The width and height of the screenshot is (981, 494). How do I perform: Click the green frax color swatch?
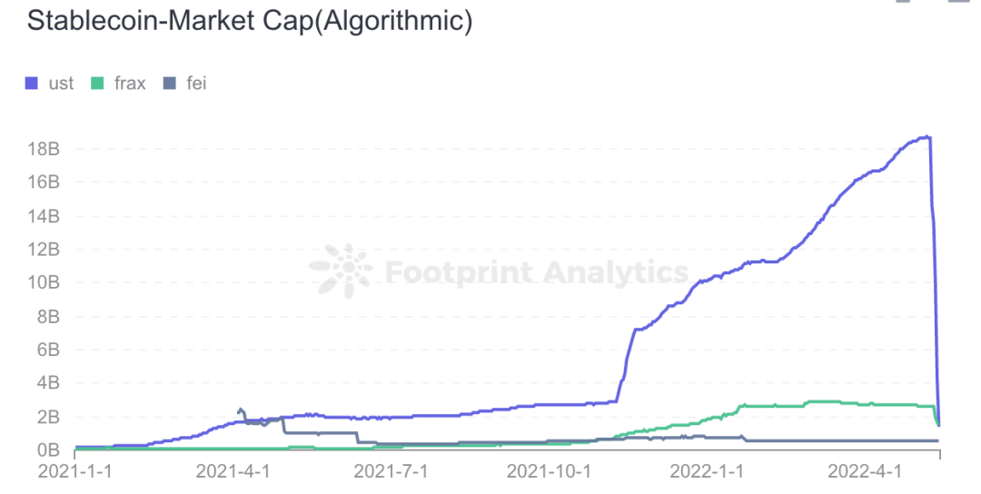[x=97, y=84]
